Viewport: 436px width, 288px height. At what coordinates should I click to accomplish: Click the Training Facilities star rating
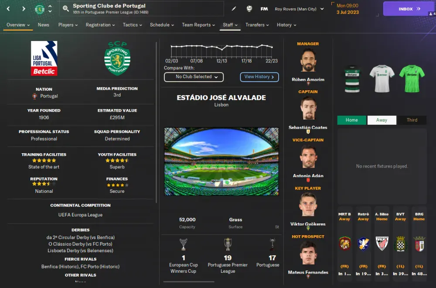pyautogui.click(x=44, y=160)
